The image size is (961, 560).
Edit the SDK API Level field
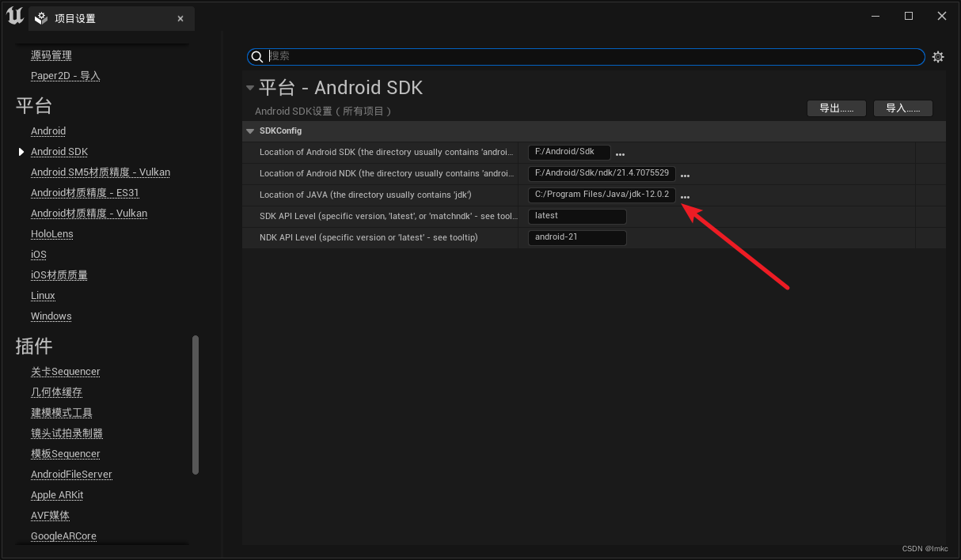(577, 216)
